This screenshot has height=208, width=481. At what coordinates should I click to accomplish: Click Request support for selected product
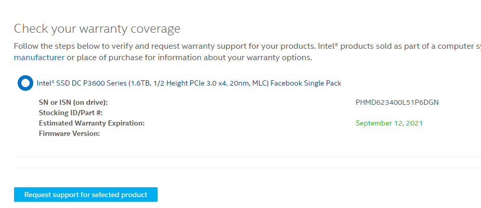click(86, 195)
